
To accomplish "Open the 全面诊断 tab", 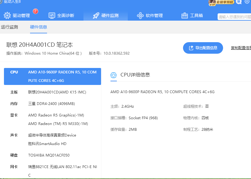I will 62,15.
